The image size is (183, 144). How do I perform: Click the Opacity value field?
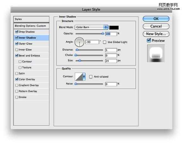pos(111,34)
